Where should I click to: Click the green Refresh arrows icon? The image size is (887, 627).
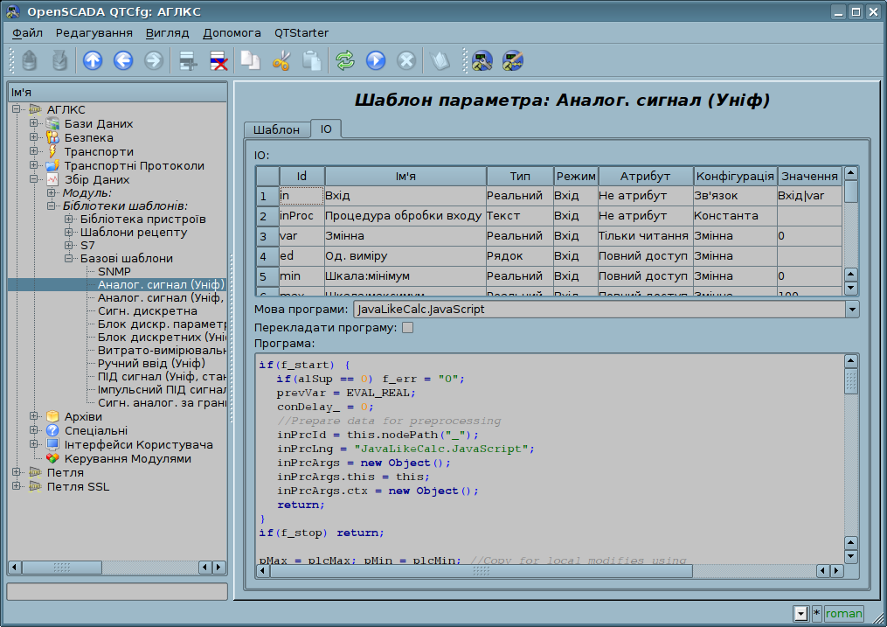pos(345,60)
